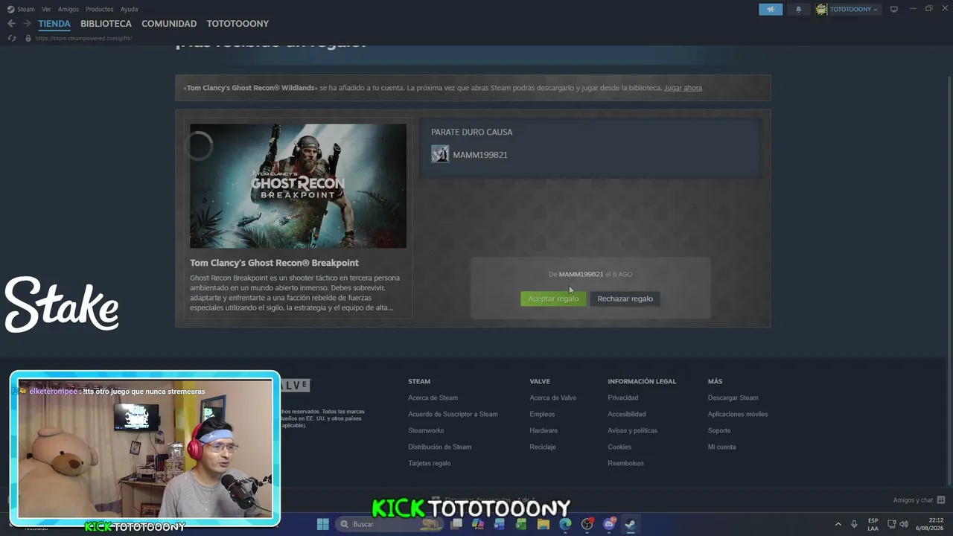Open the Amigos menu

click(68, 9)
